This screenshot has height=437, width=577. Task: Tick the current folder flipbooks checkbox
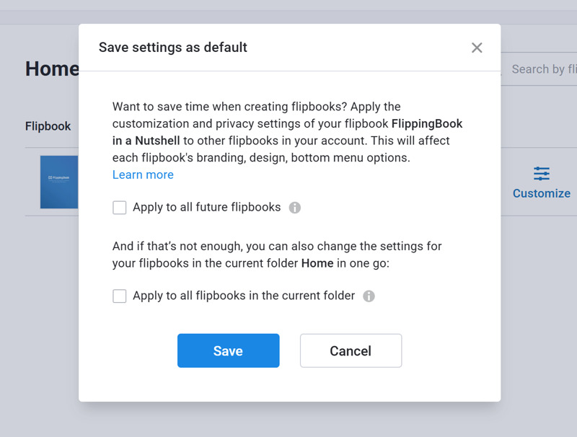119,296
